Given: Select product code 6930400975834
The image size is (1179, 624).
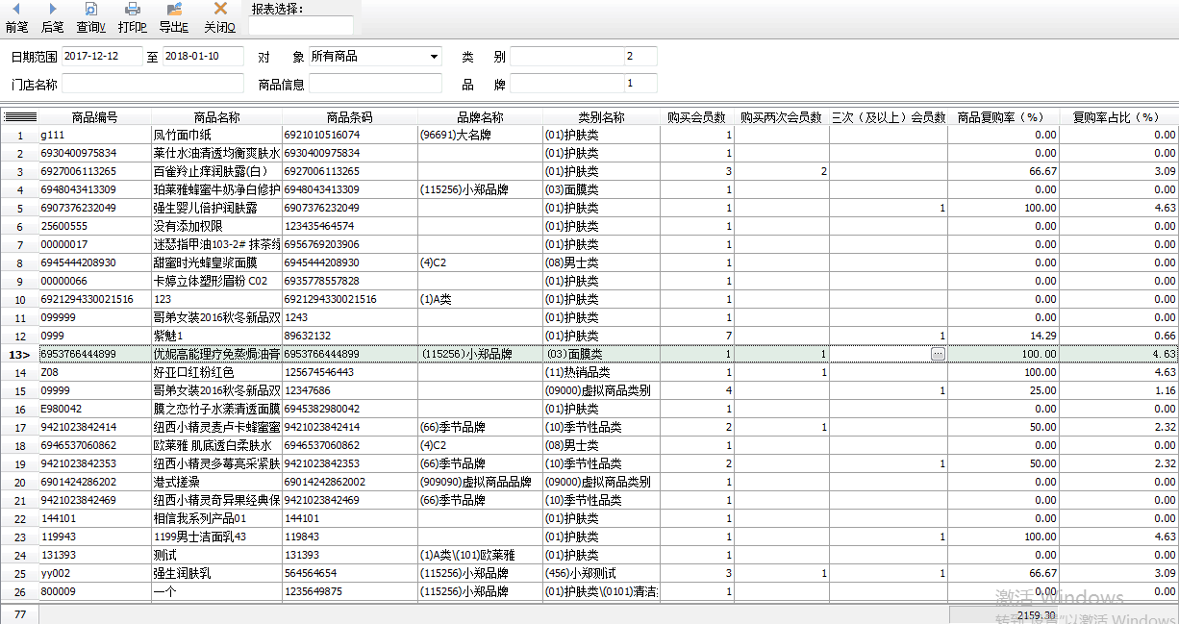Looking at the screenshot, I should (x=94, y=153).
